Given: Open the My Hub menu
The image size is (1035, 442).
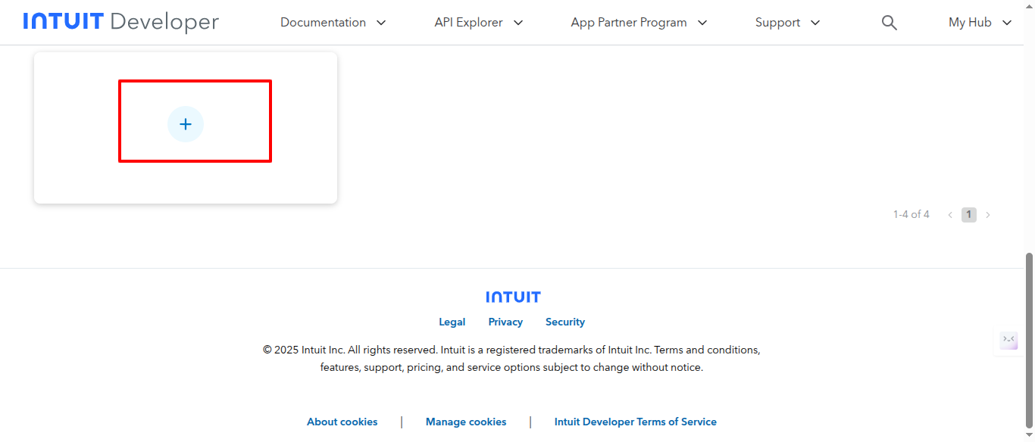Looking at the screenshot, I should [x=980, y=23].
